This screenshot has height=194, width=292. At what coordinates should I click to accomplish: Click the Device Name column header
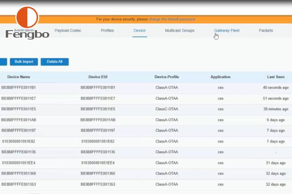[18, 77]
